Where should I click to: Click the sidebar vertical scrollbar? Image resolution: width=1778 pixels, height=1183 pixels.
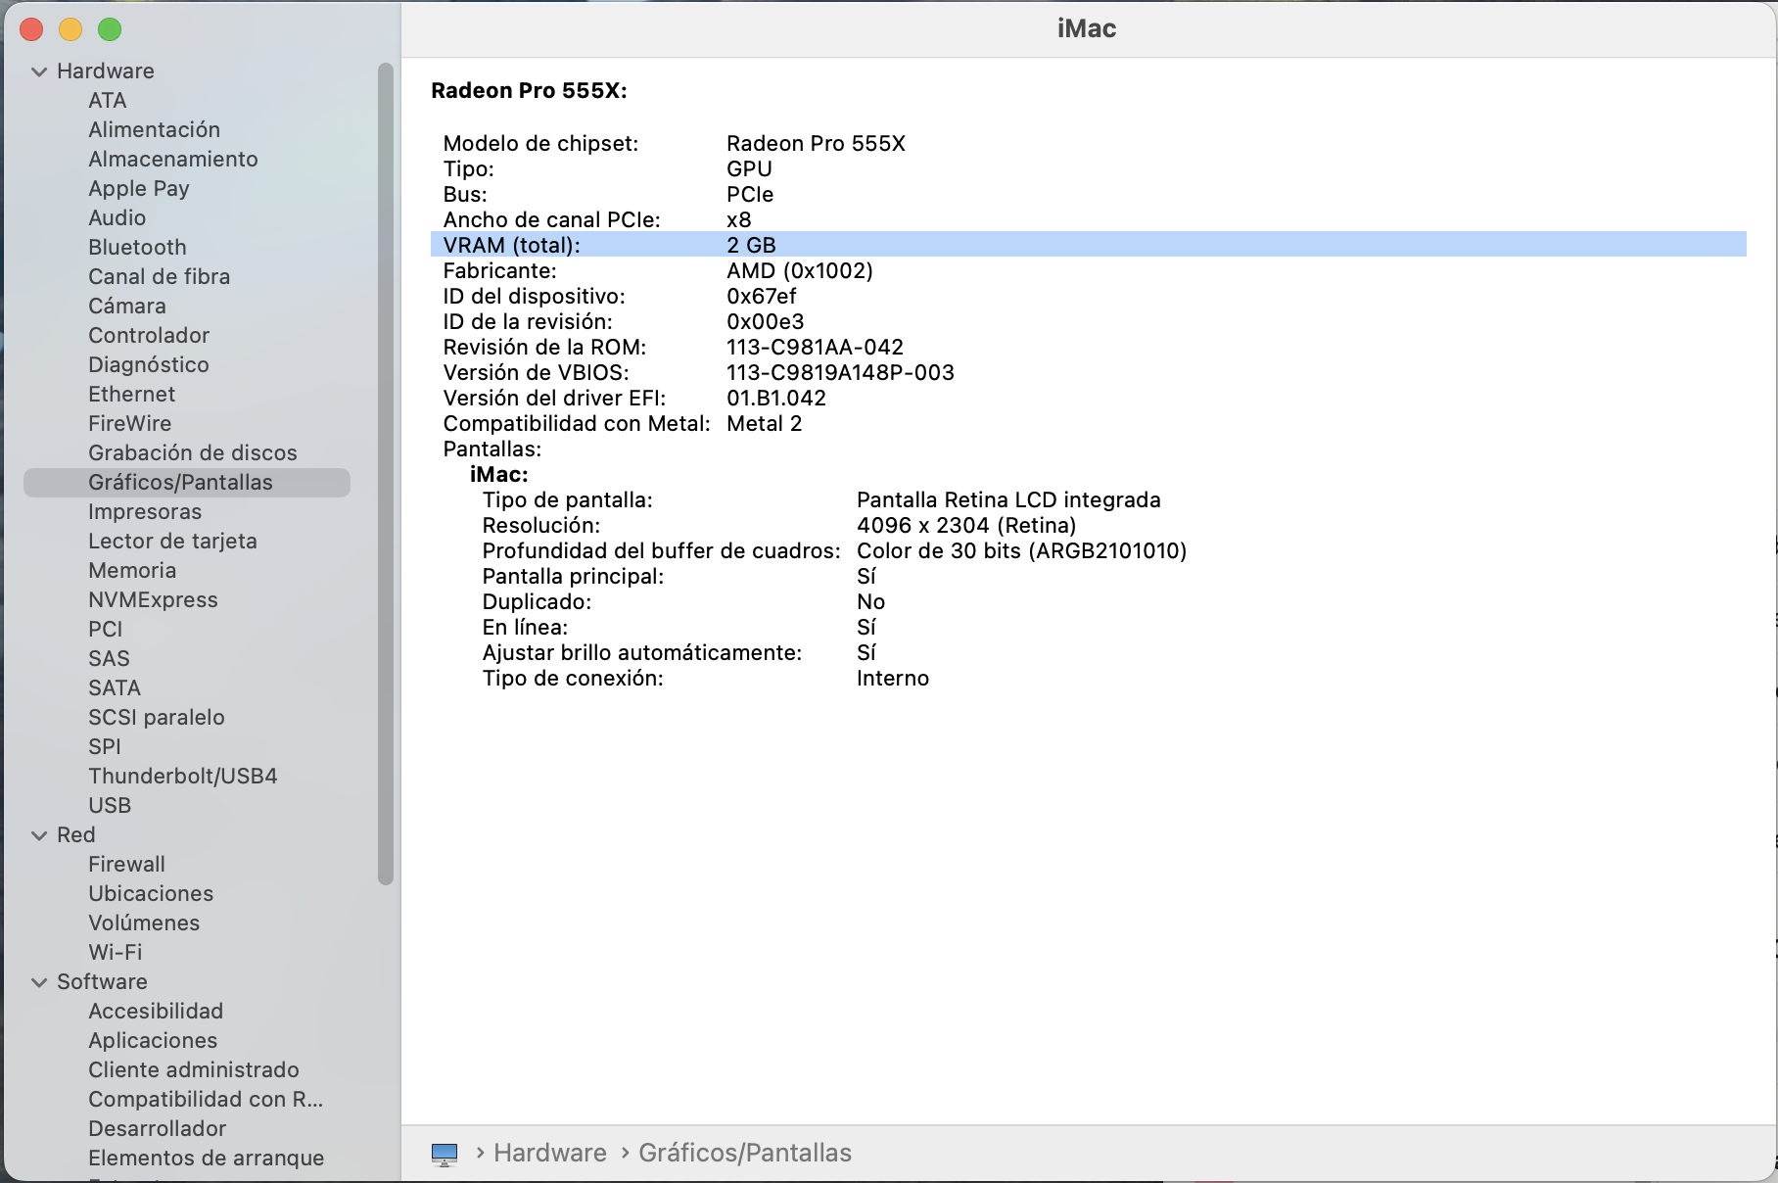pos(386,474)
